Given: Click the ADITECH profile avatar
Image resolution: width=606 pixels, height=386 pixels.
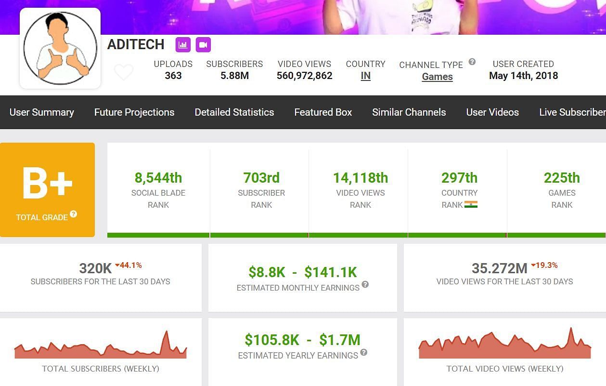Looking at the screenshot, I should pos(60,48).
